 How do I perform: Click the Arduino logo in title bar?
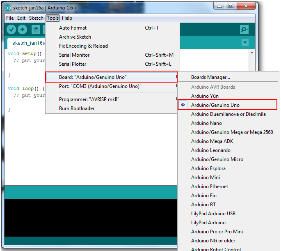click(x=8, y=8)
